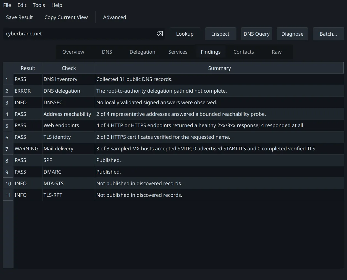Click the DNS inventory check cell

(x=69, y=79)
